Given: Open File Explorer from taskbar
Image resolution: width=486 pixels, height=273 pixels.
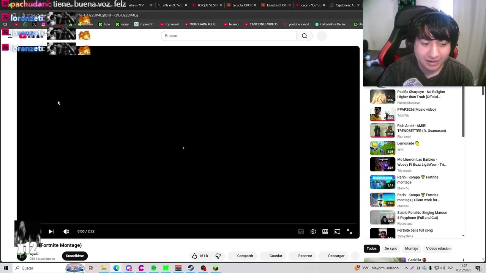Looking at the screenshot, I should [x=104, y=268].
